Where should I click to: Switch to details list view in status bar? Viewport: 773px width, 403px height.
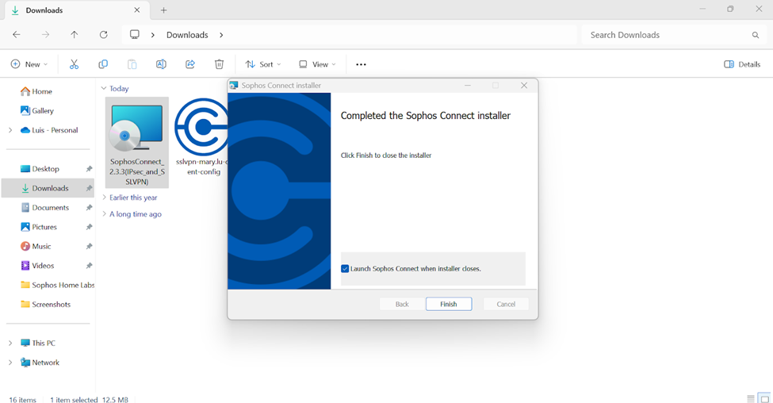click(750, 398)
